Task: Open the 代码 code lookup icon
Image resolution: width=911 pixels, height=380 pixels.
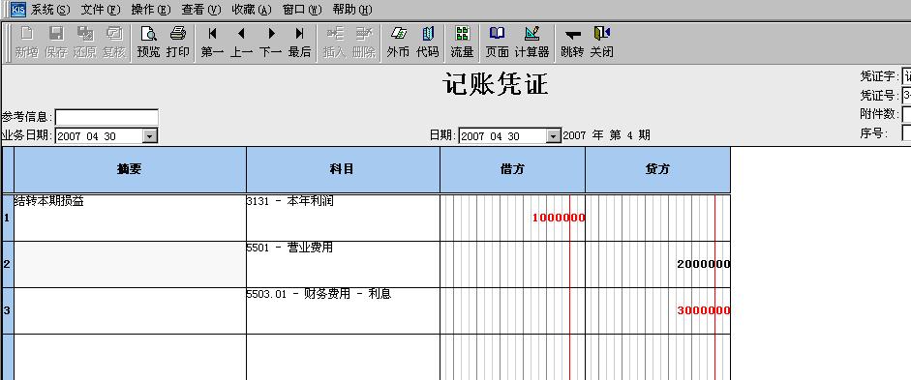Action: click(x=428, y=42)
